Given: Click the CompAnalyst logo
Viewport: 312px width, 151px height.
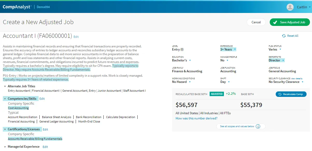Looking at the screenshot, I should 17,7.
